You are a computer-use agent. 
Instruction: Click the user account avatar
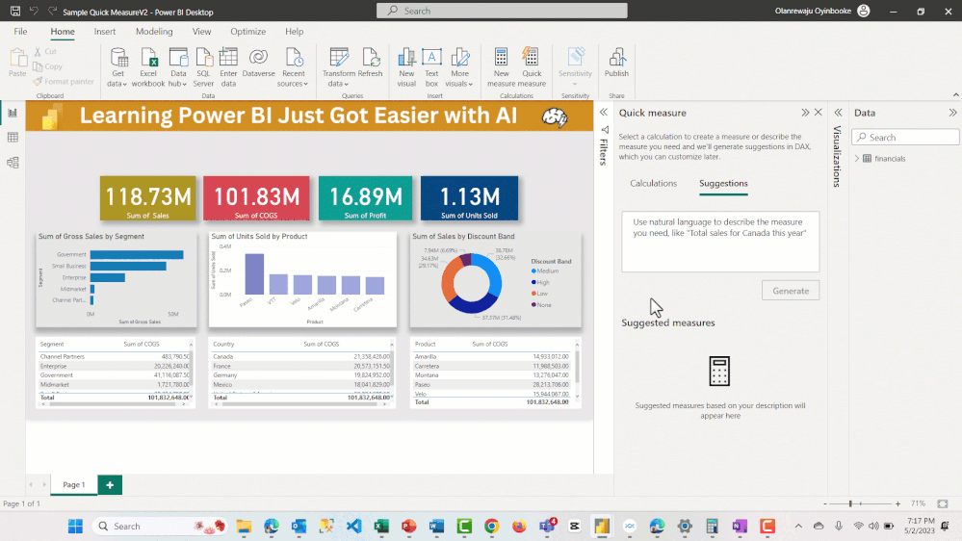click(863, 11)
